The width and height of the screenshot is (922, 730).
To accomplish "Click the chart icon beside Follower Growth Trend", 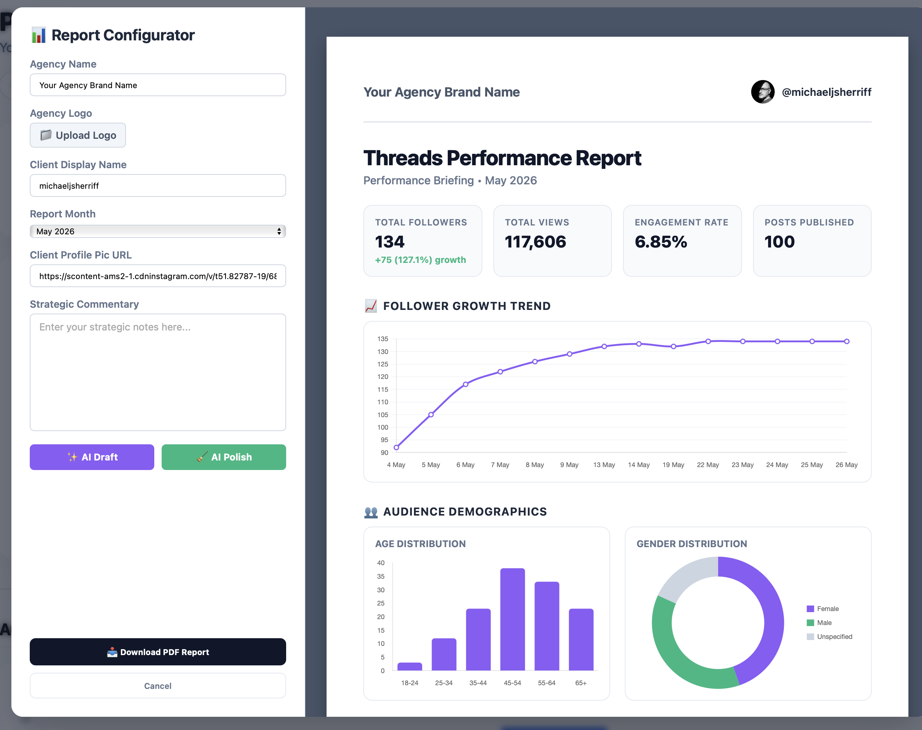I will (x=371, y=306).
